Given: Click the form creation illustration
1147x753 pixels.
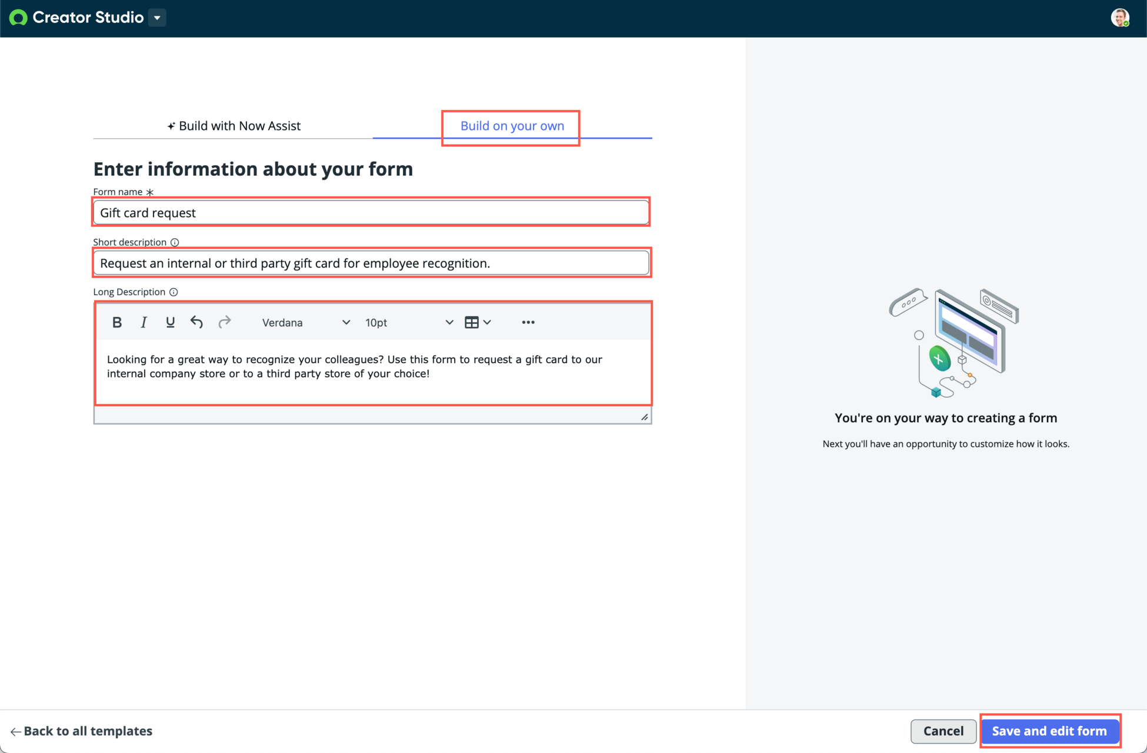Looking at the screenshot, I should 953,343.
